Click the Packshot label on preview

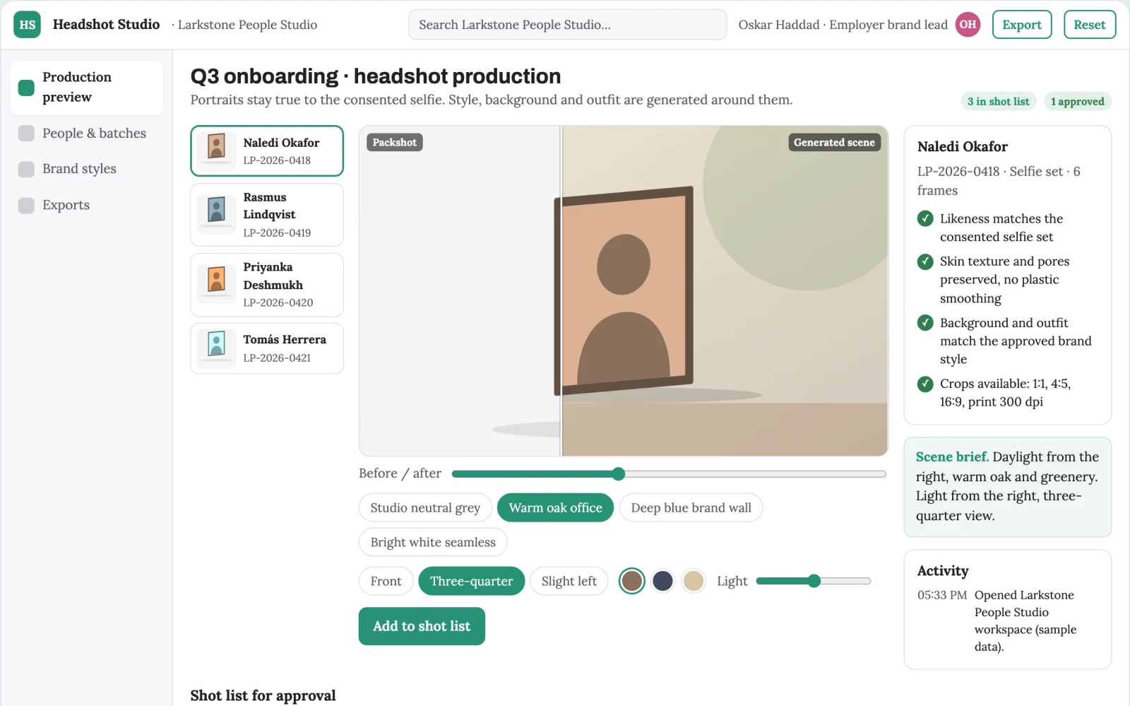(x=394, y=143)
